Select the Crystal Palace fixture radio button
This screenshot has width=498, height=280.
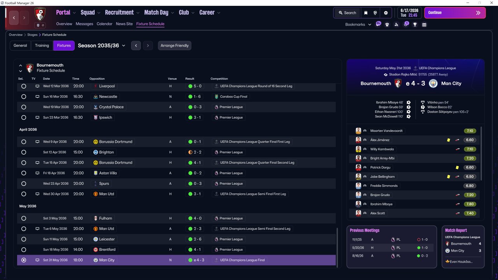click(24, 107)
